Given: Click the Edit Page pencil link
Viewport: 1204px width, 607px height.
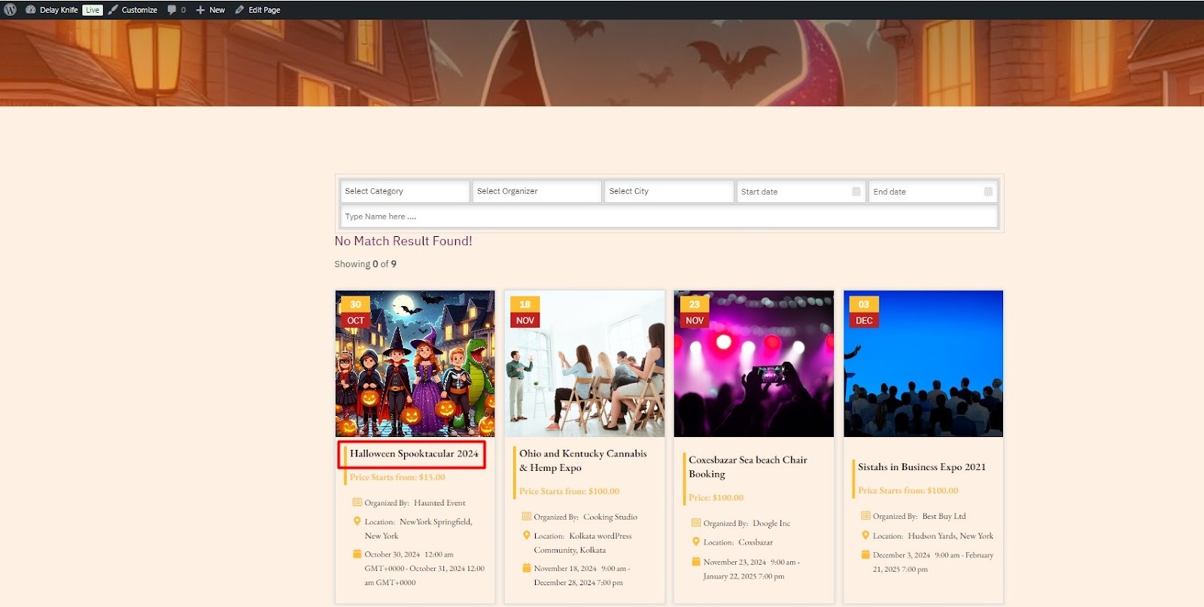Looking at the screenshot, I should 258,10.
